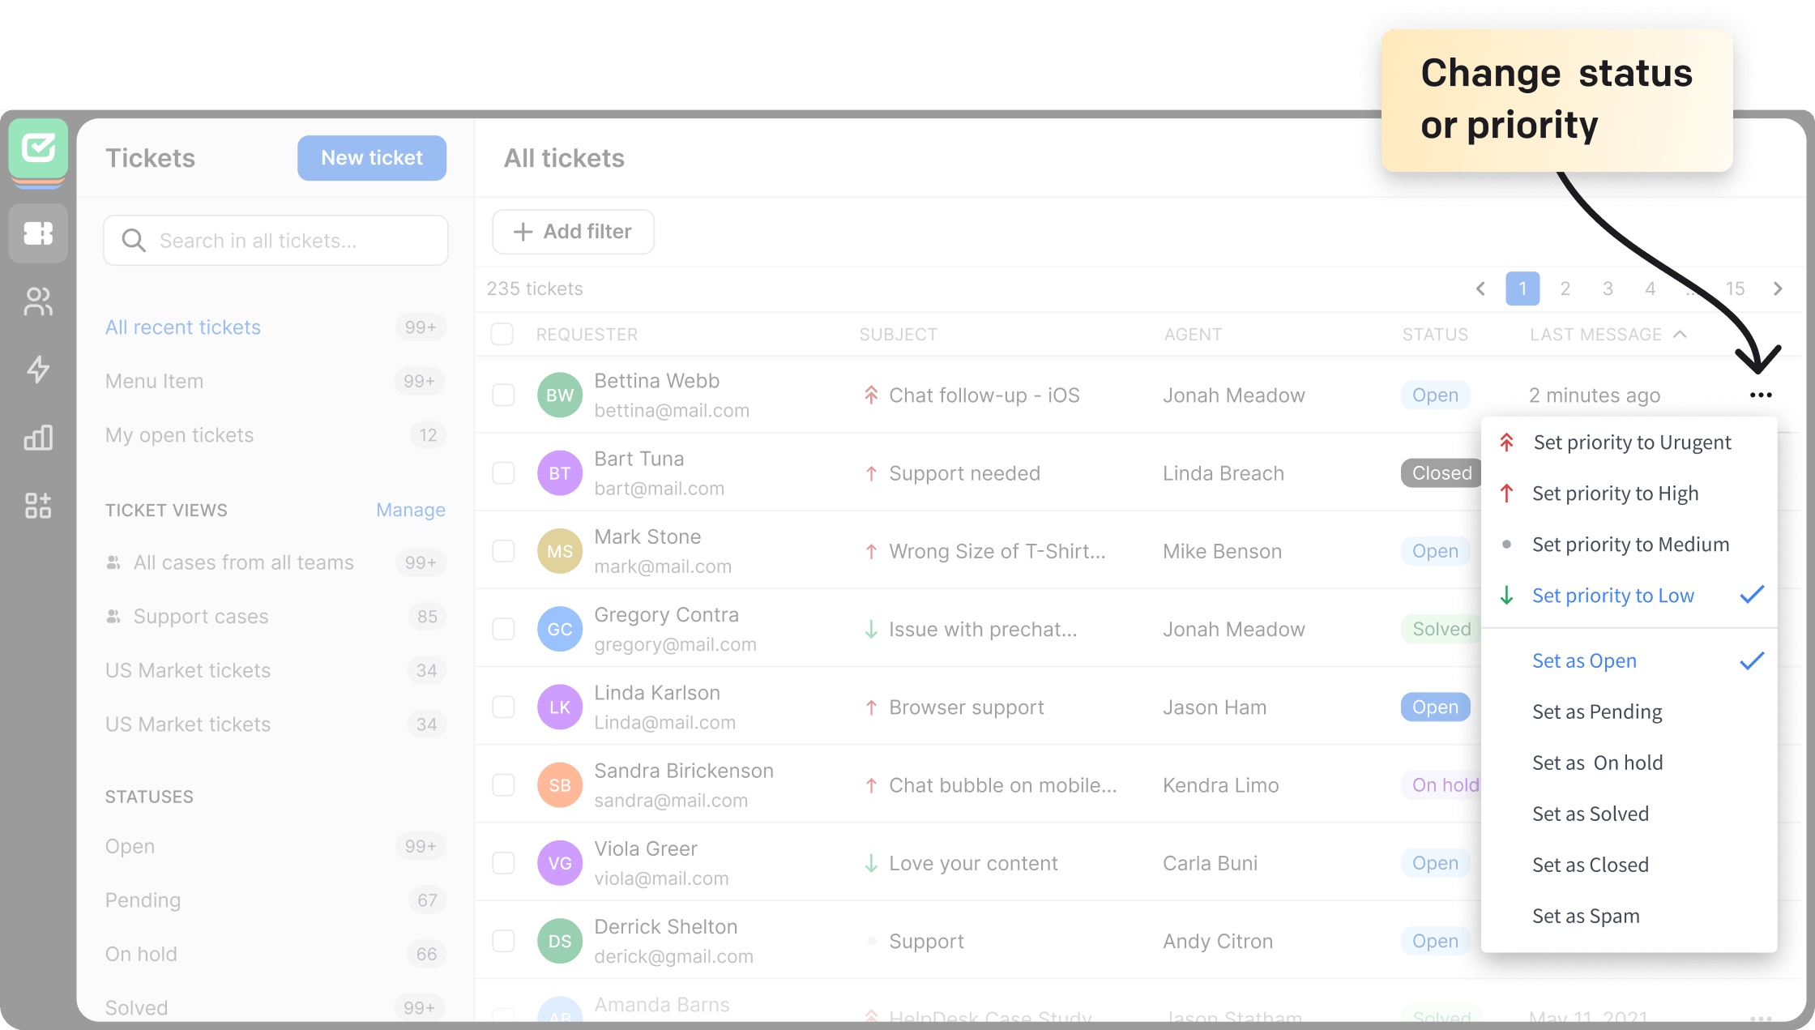Search in all tickets input field
Screen dimensions: 1815x1030
[275, 241]
